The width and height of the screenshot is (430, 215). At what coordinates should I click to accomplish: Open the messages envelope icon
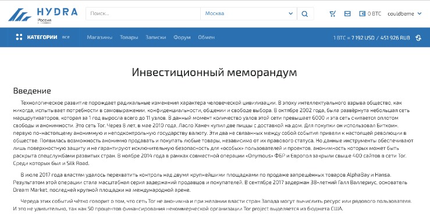tap(347, 14)
